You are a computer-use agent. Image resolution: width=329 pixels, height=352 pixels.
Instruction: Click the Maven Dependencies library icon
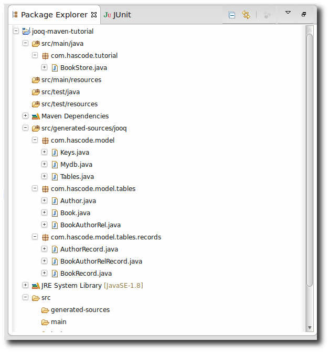(x=36, y=116)
